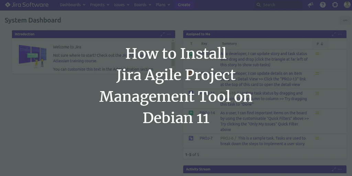Image resolution: width=352 pixels, height=176 pixels.
Task: Click the Activity Stream gadget title
Action: (198, 169)
